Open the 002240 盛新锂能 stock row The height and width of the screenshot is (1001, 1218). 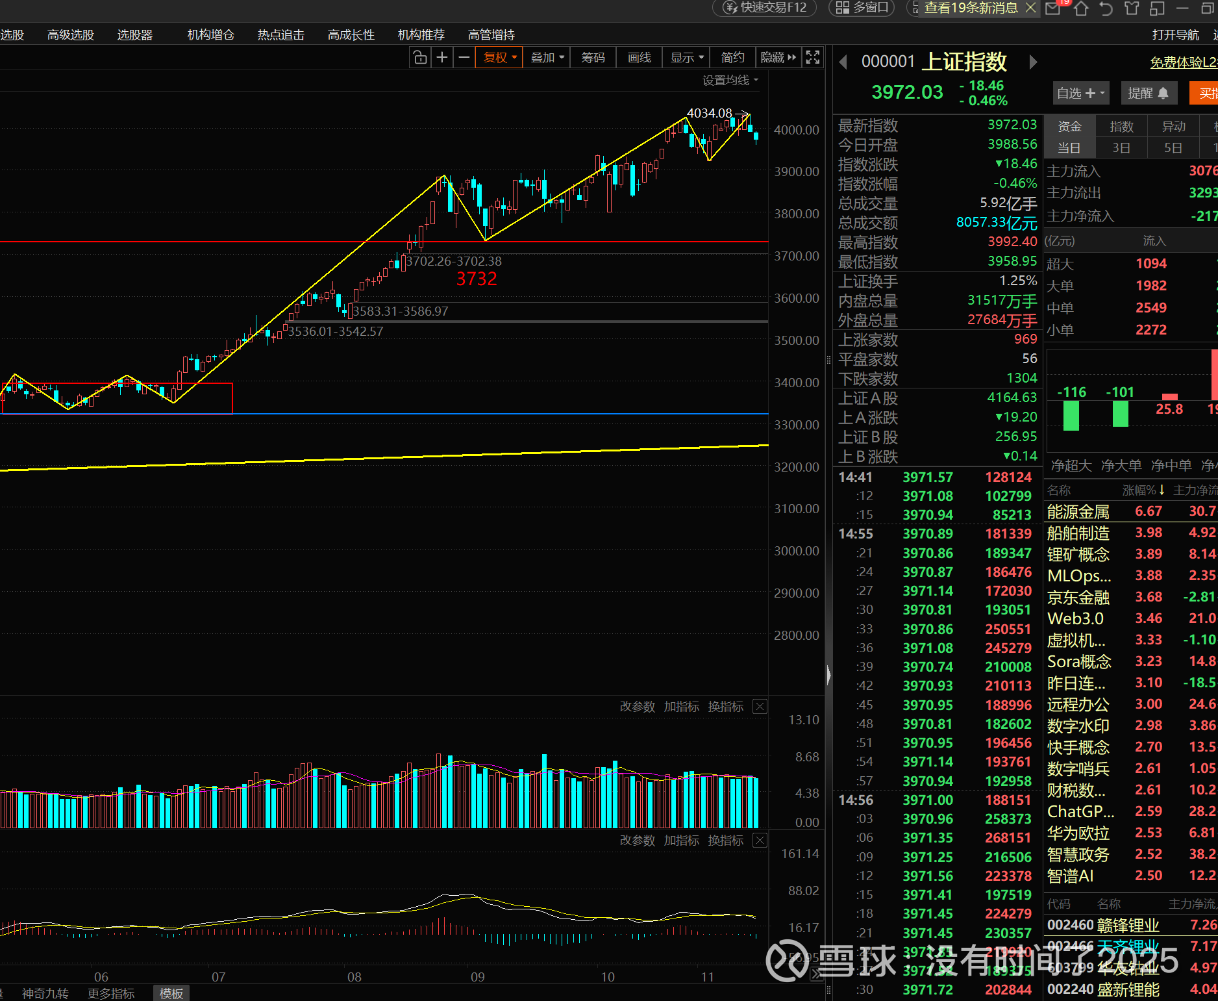[x=1132, y=989]
